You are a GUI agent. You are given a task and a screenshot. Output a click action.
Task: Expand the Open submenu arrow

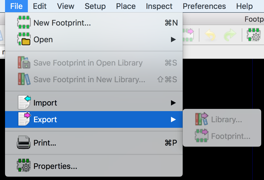(173, 40)
